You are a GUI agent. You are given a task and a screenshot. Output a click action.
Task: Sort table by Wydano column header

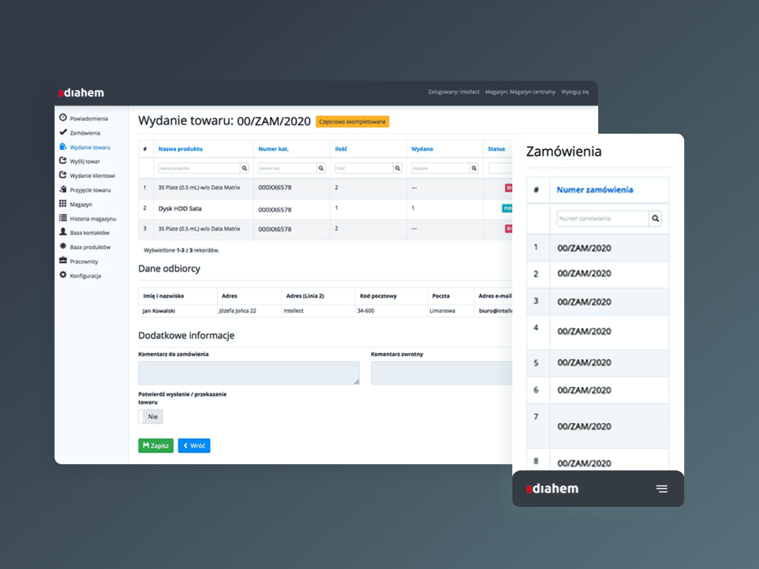[422, 149]
